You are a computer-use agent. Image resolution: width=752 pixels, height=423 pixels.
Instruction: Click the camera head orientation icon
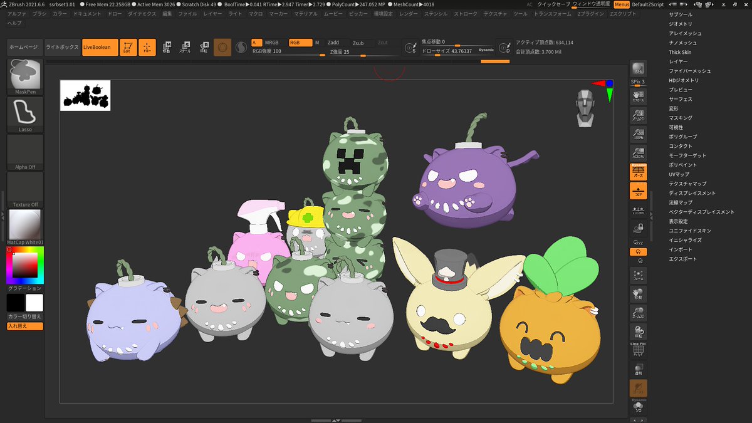585,107
